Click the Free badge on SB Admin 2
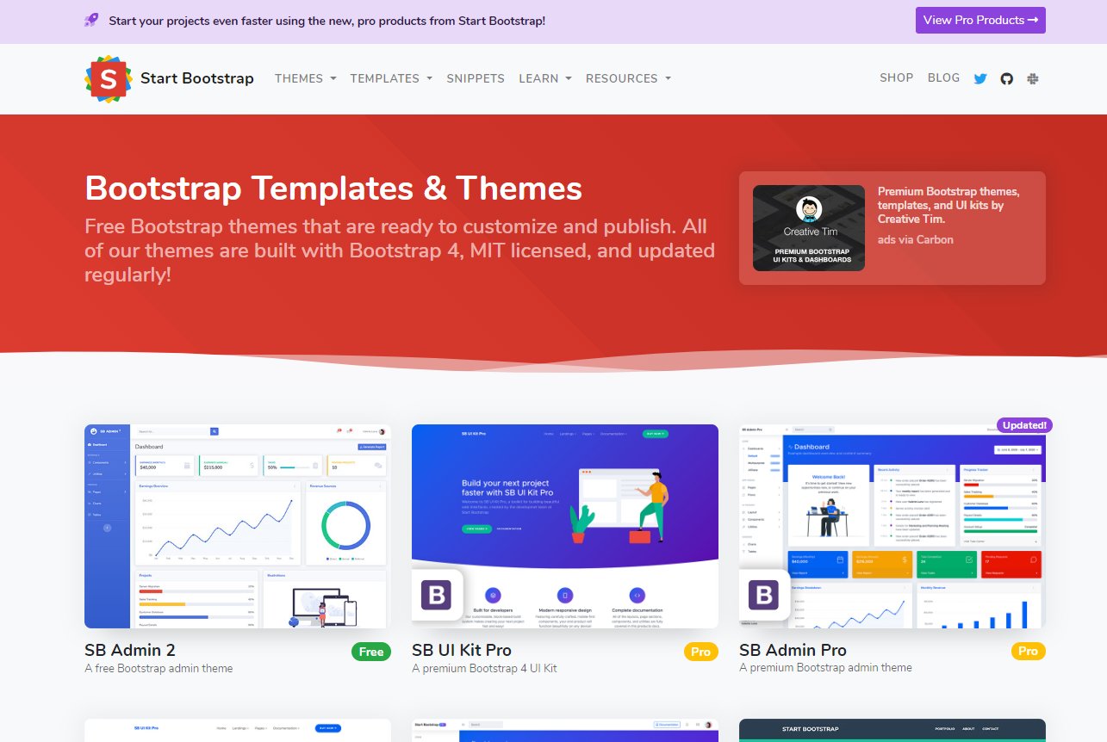Viewport: 1107px width, 742px height. pos(371,652)
